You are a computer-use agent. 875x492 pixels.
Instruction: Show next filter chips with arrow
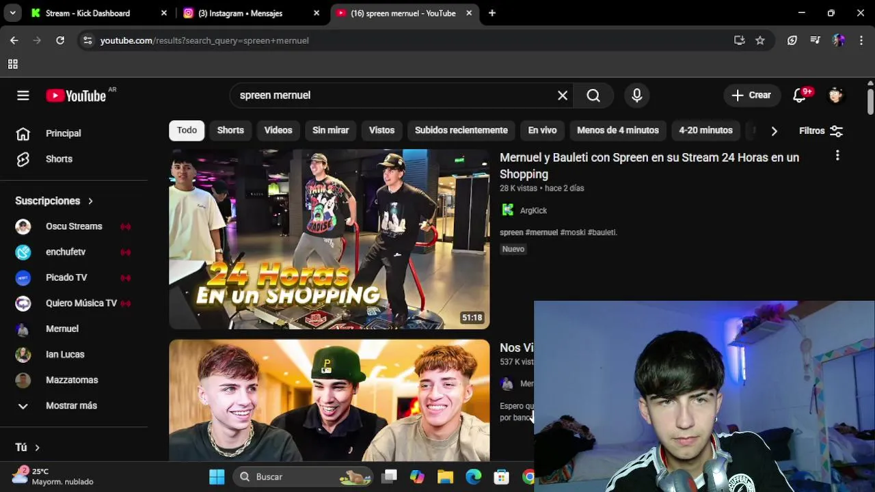coord(774,131)
